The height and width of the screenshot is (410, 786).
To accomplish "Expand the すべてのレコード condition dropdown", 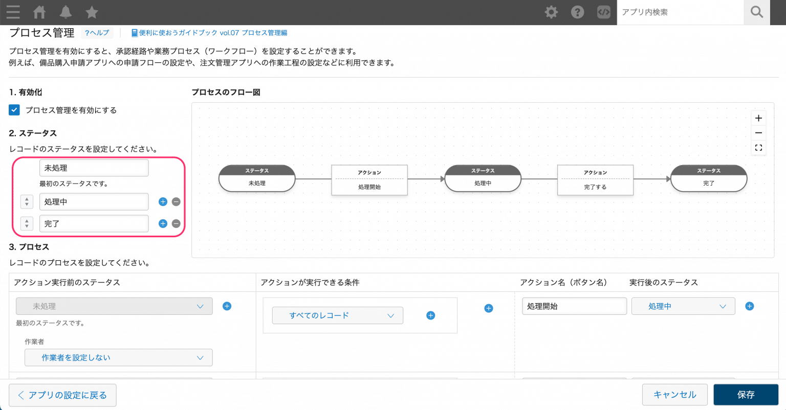I will tap(338, 315).
